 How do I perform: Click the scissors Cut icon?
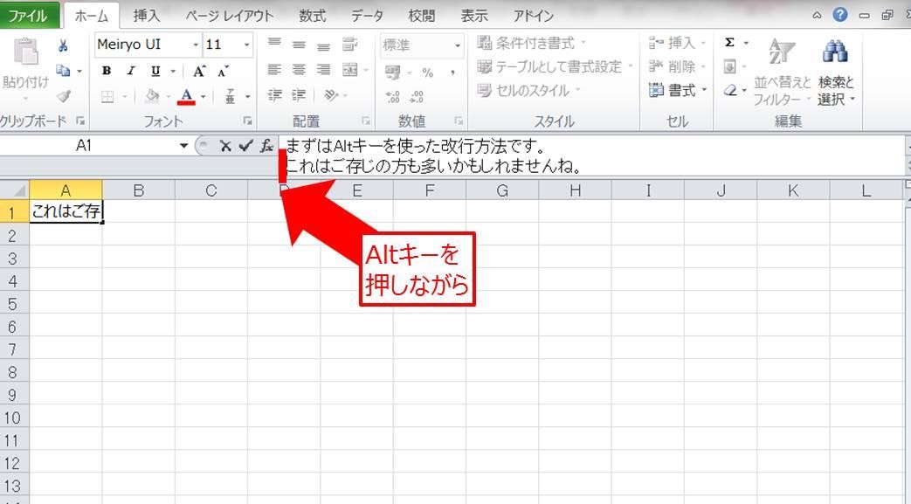point(63,45)
